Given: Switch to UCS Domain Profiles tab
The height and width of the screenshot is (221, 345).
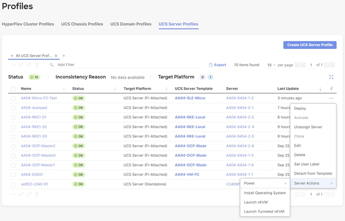Looking at the screenshot, I should (x=131, y=24).
